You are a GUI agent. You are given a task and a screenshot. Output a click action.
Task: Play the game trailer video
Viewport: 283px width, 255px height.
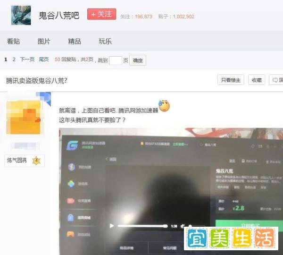tap(112, 226)
